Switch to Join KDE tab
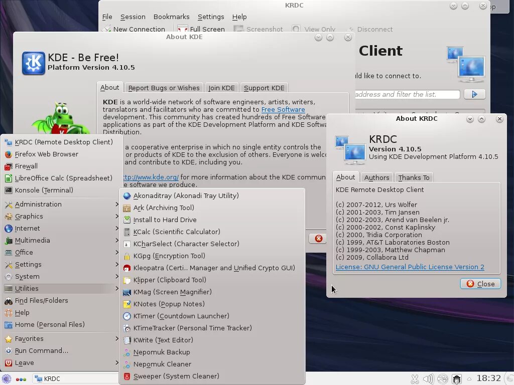This screenshot has height=385, width=514. 221,88
